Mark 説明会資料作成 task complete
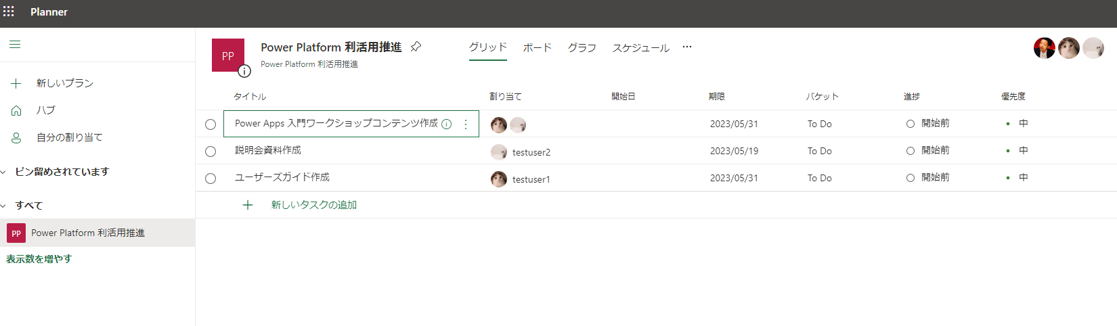This screenshot has height=326, width=1117. (x=211, y=152)
